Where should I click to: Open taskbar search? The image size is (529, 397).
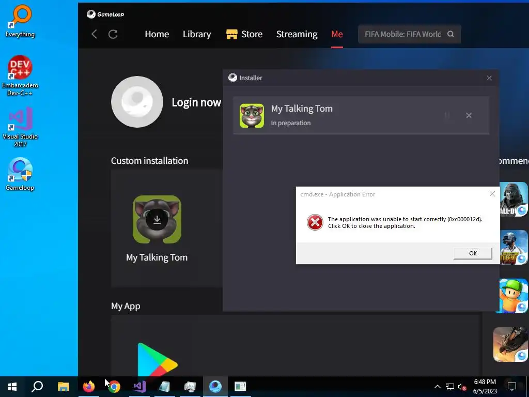coord(37,387)
